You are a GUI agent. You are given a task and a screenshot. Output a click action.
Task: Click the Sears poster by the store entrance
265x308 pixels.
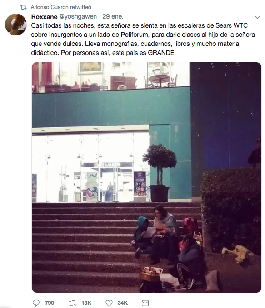(140, 183)
